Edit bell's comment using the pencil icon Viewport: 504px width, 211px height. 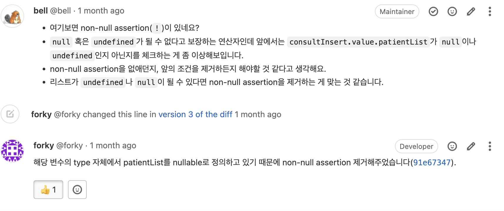coord(470,11)
